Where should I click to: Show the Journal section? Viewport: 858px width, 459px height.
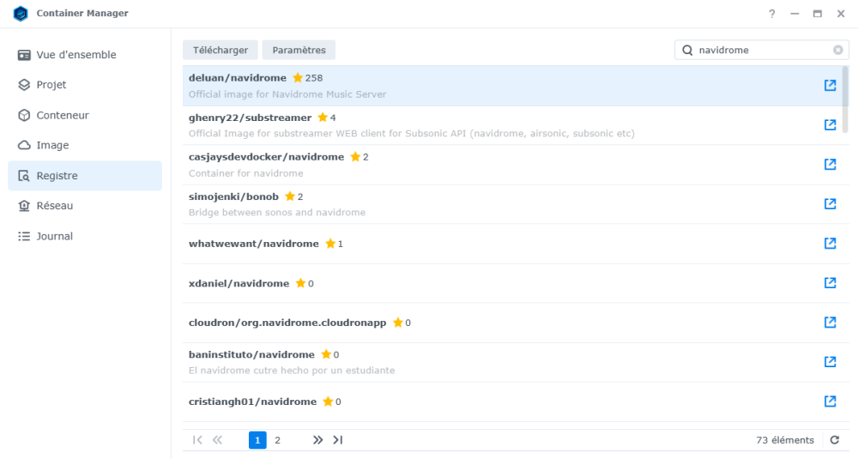(x=85, y=236)
